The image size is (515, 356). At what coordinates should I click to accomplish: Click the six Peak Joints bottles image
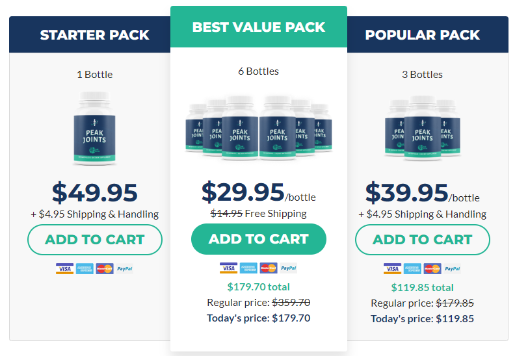point(259,127)
